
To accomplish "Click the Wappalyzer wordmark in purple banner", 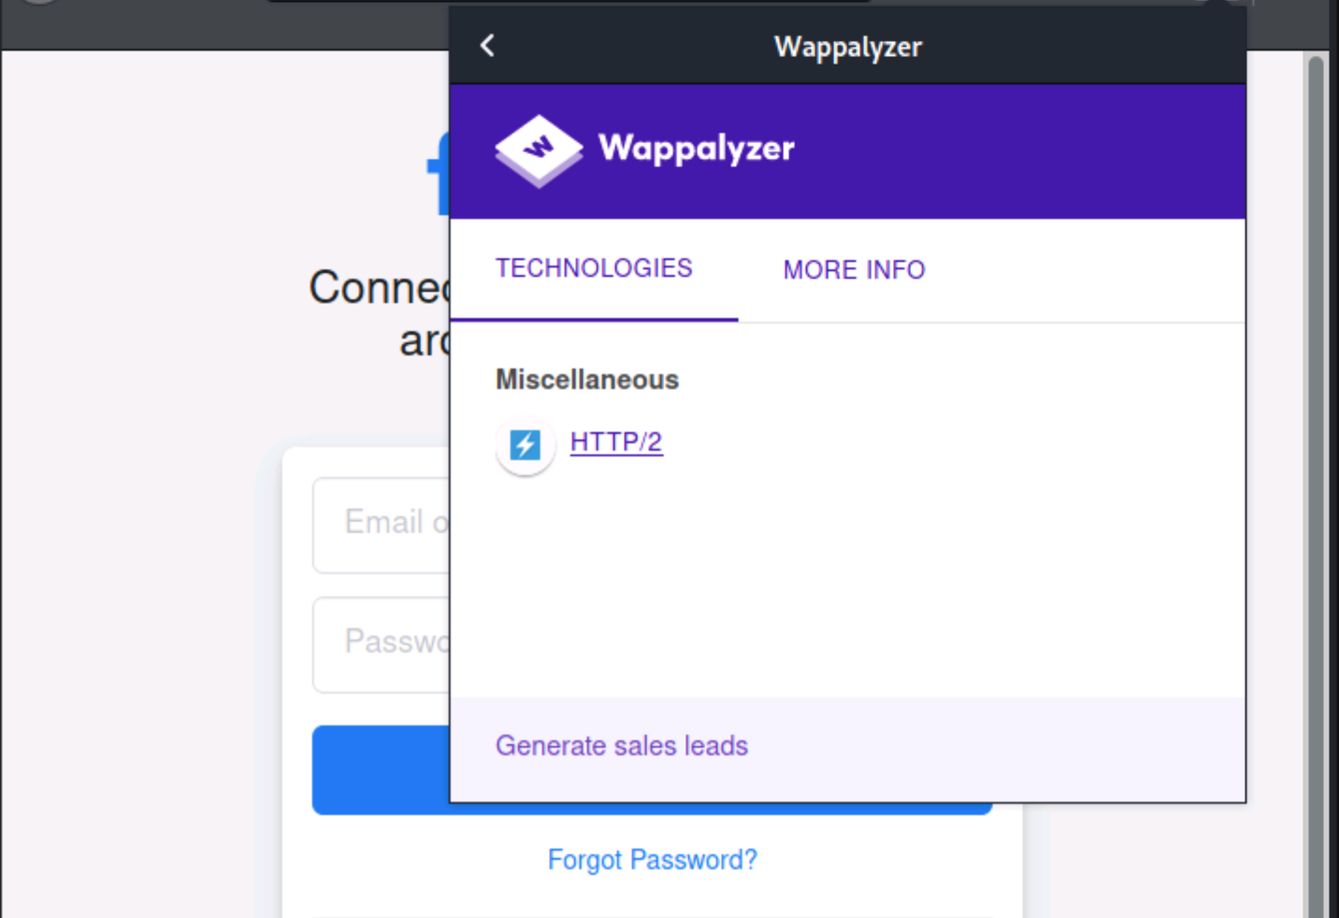I will click(x=697, y=148).
